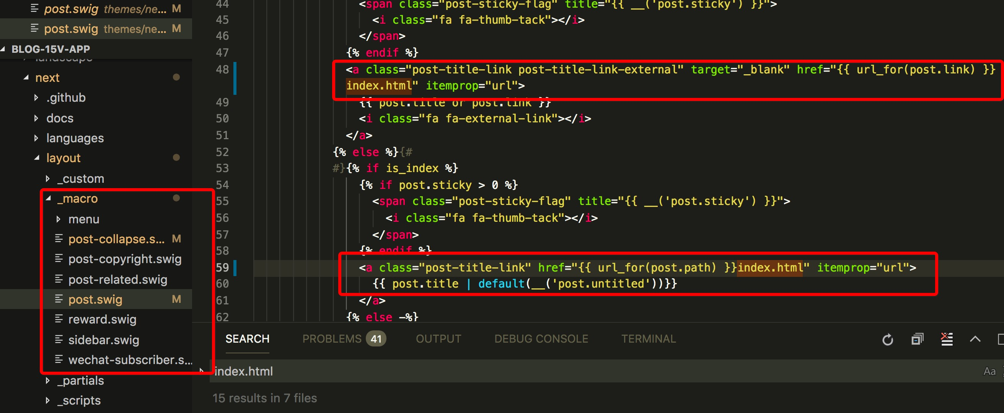Open post-related.swig in the file tree

117,280
